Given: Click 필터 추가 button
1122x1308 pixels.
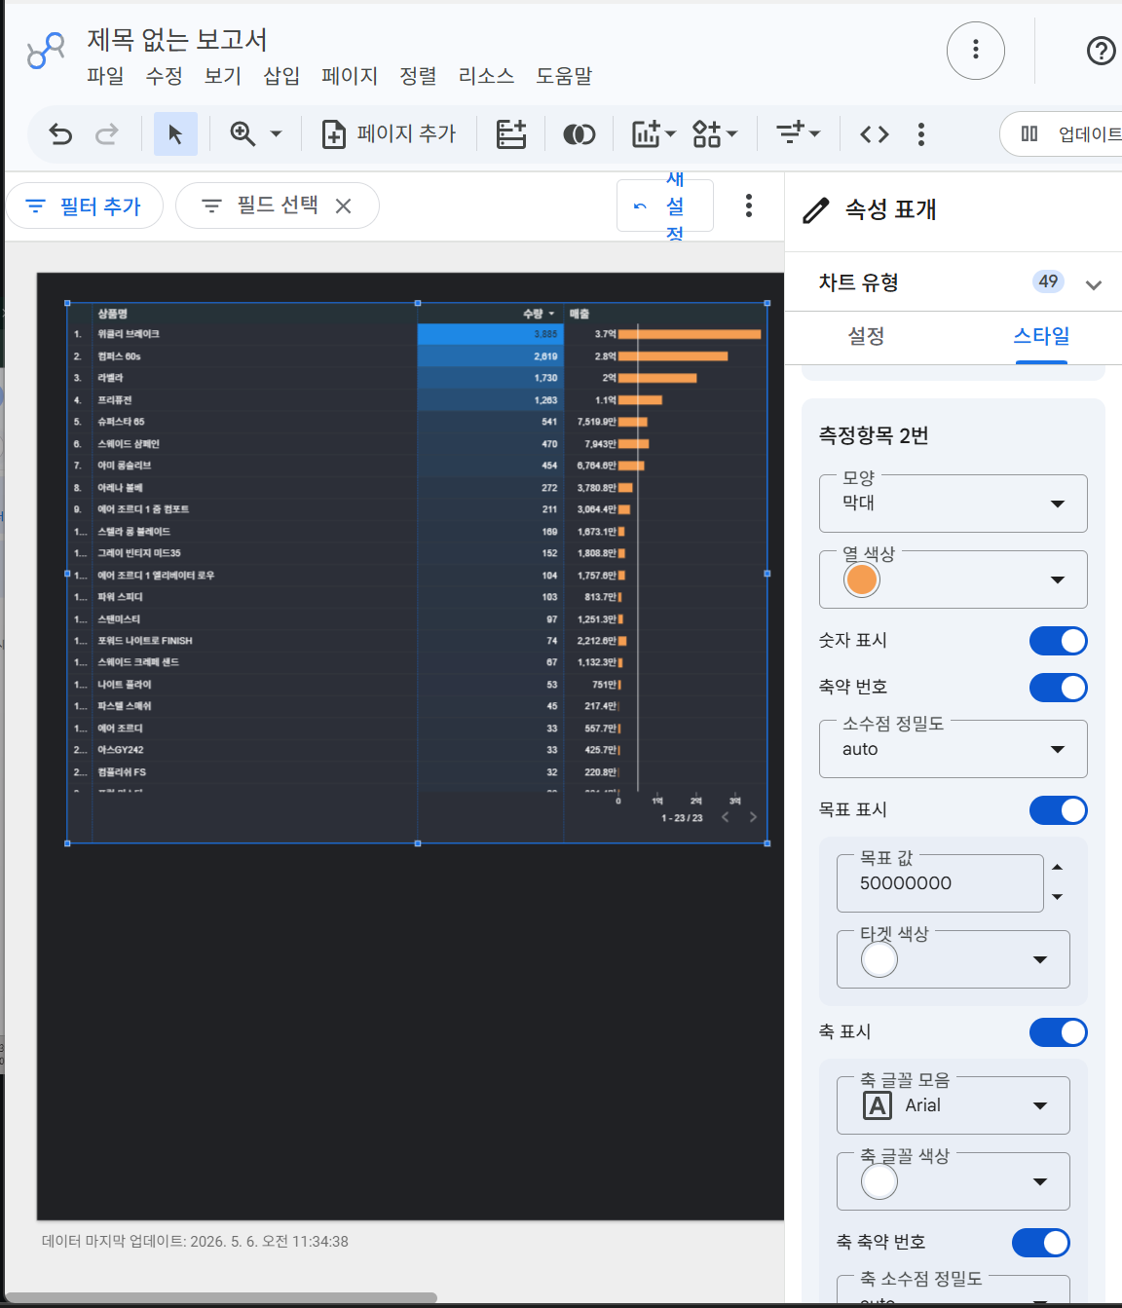Looking at the screenshot, I should (x=84, y=206).
